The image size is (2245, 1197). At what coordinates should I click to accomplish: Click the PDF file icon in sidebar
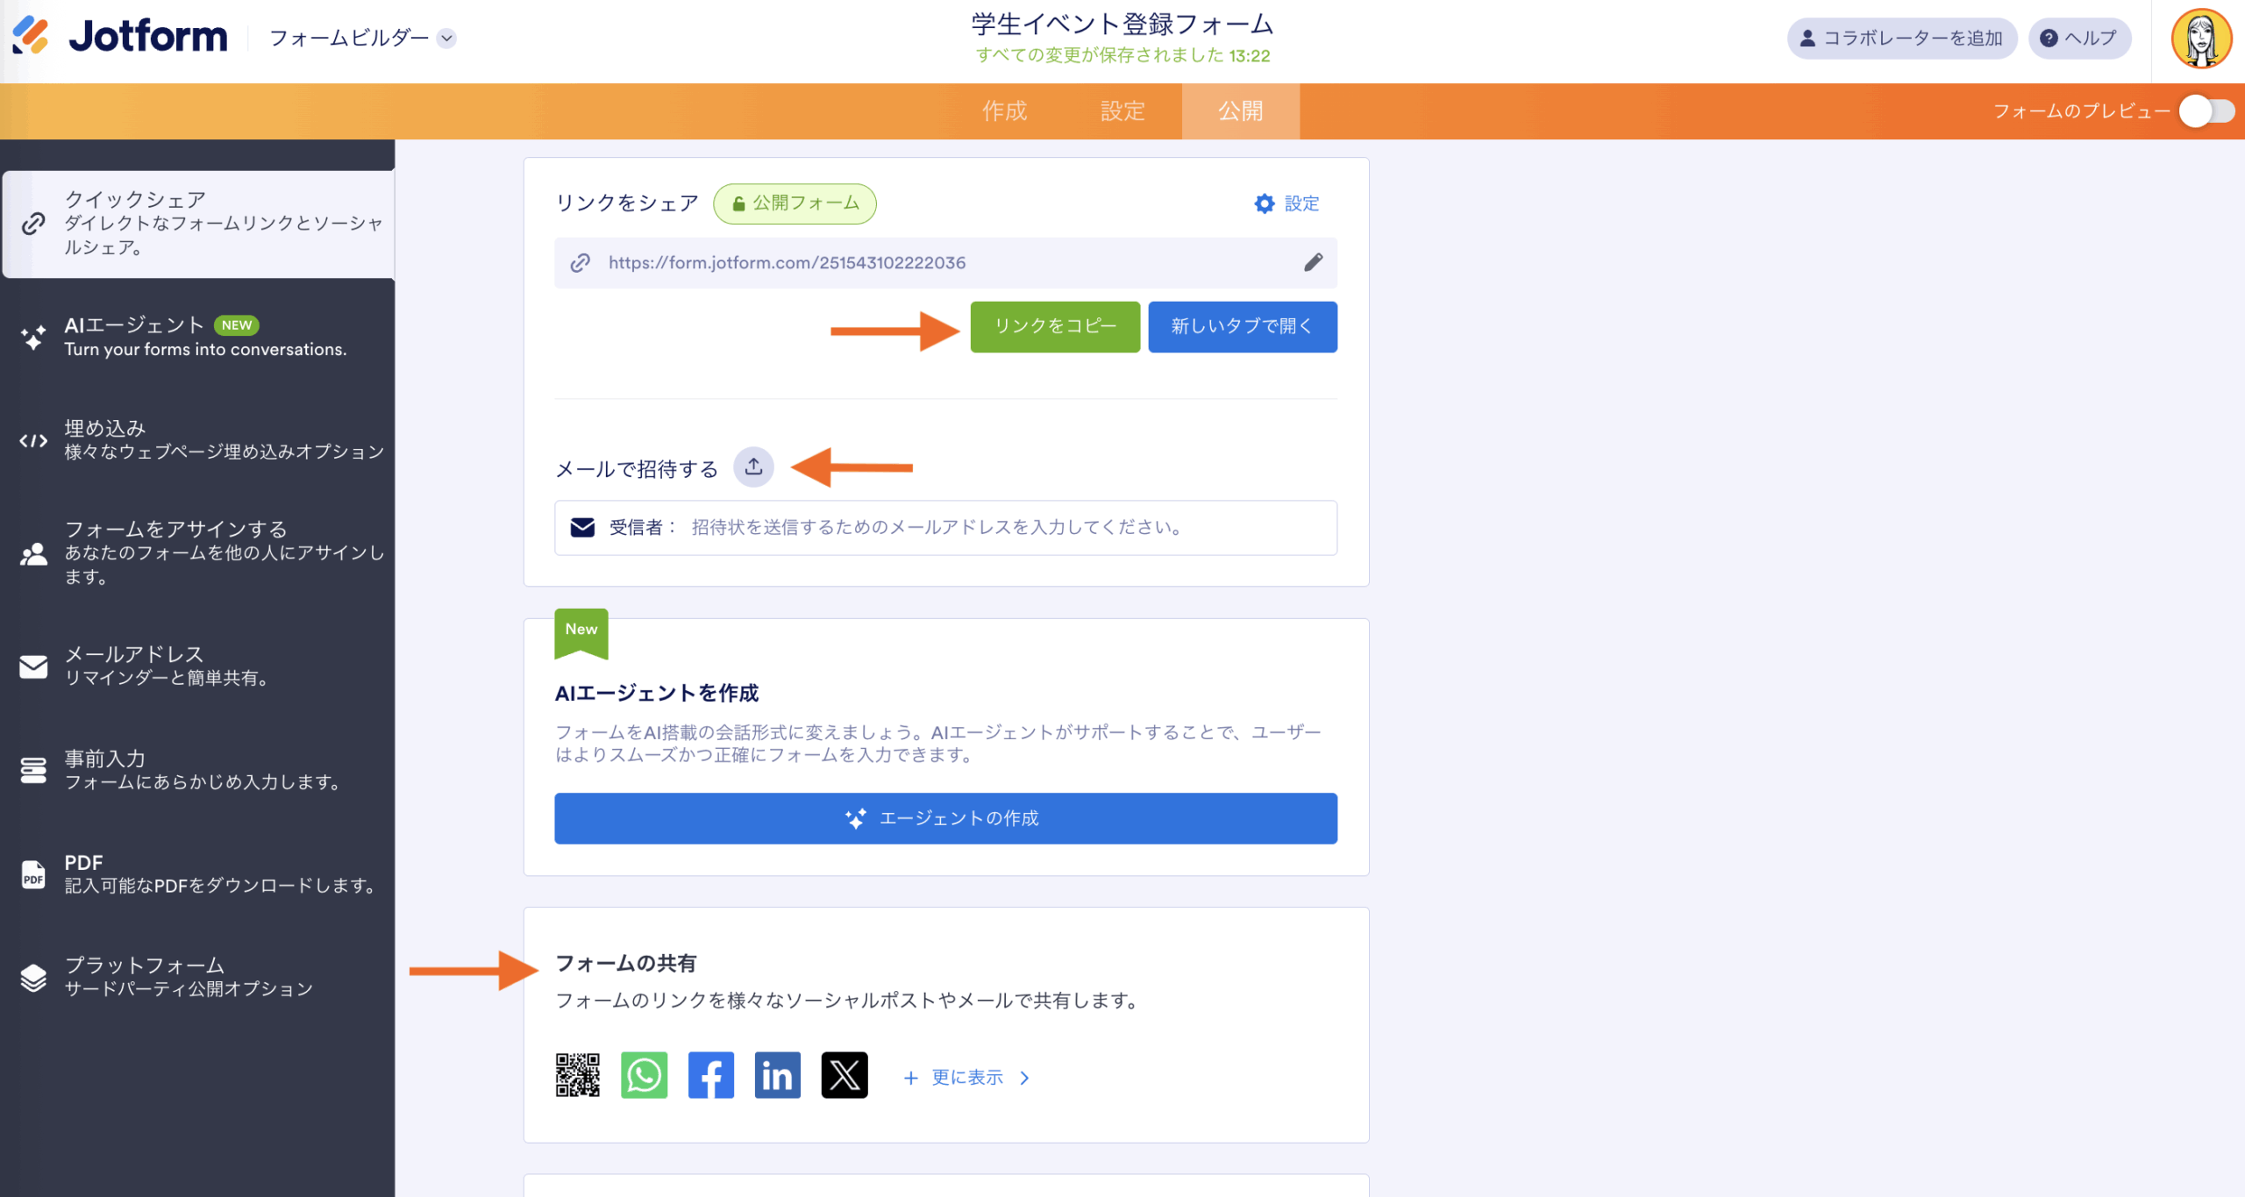(x=33, y=874)
